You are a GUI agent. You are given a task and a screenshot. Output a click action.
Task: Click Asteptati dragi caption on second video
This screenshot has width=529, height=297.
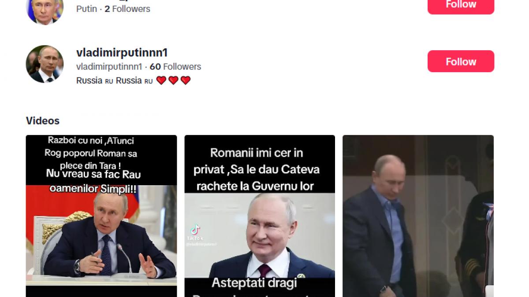tap(254, 282)
